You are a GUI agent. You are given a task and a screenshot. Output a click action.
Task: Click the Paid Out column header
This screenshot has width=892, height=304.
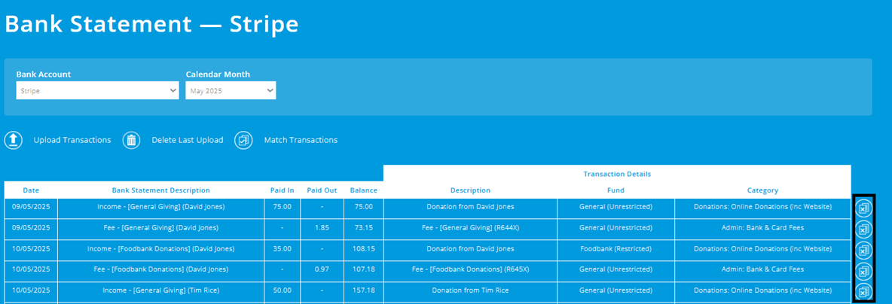322,190
